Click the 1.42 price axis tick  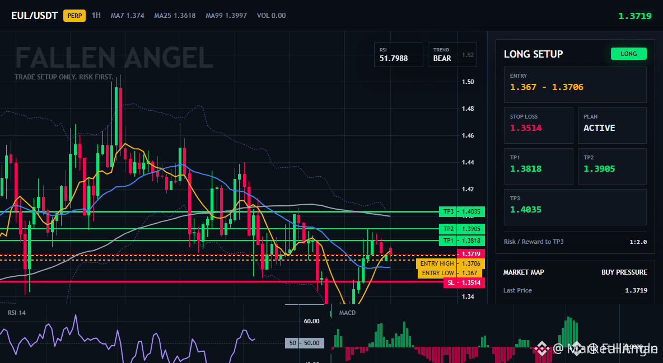pyautogui.click(x=468, y=189)
